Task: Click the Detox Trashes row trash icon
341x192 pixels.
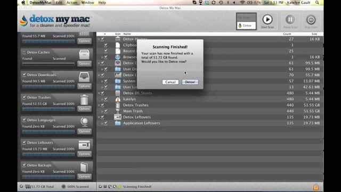Action: click(118, 105)
